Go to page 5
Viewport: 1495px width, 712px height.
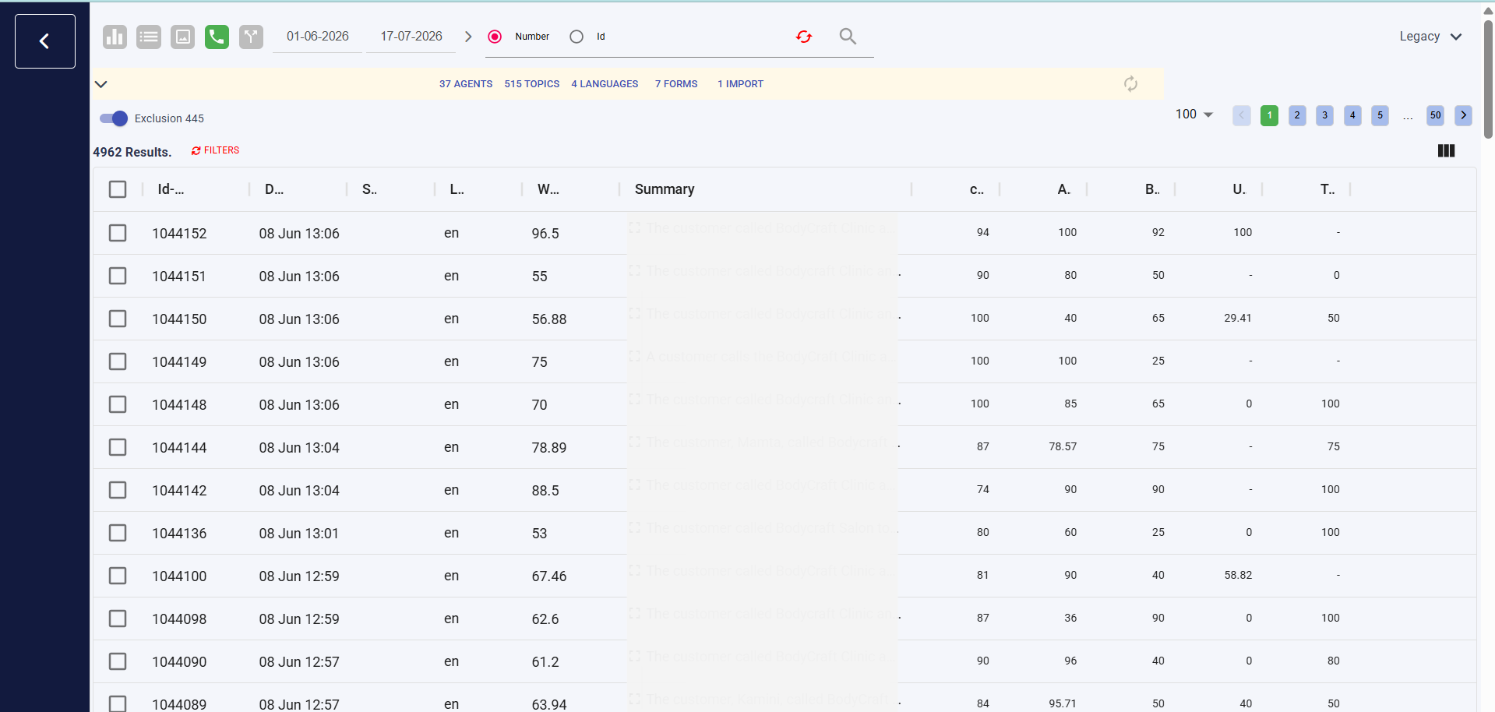[1380, 115]
